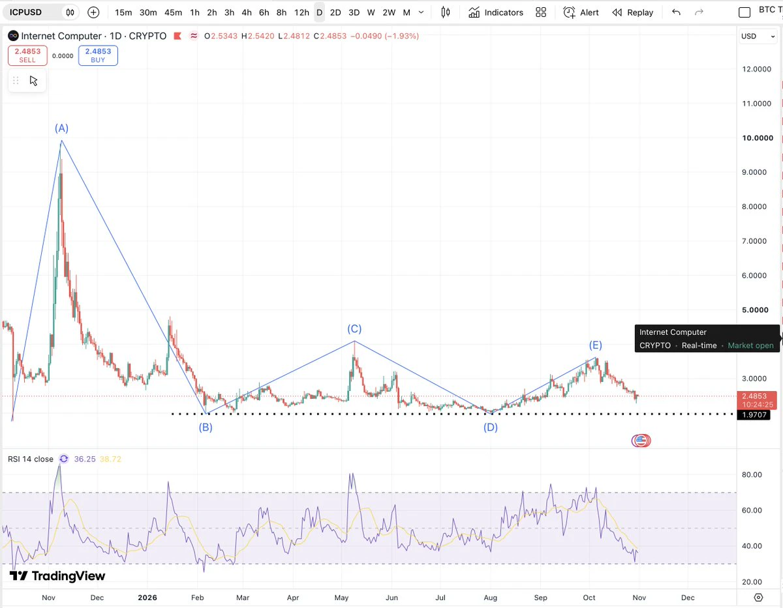Click the bar-type icon beside ICPUSD

click(x=70, y=12)
